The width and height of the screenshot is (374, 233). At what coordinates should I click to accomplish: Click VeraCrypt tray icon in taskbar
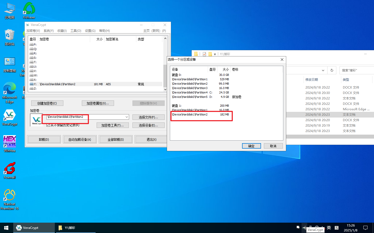coord(304,228)
